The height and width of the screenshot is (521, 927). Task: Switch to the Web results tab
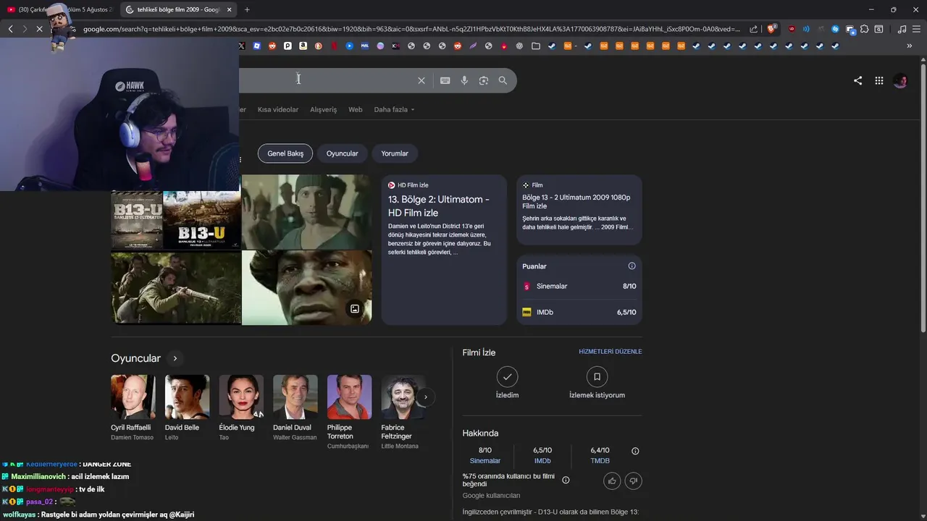coord(355,109)
